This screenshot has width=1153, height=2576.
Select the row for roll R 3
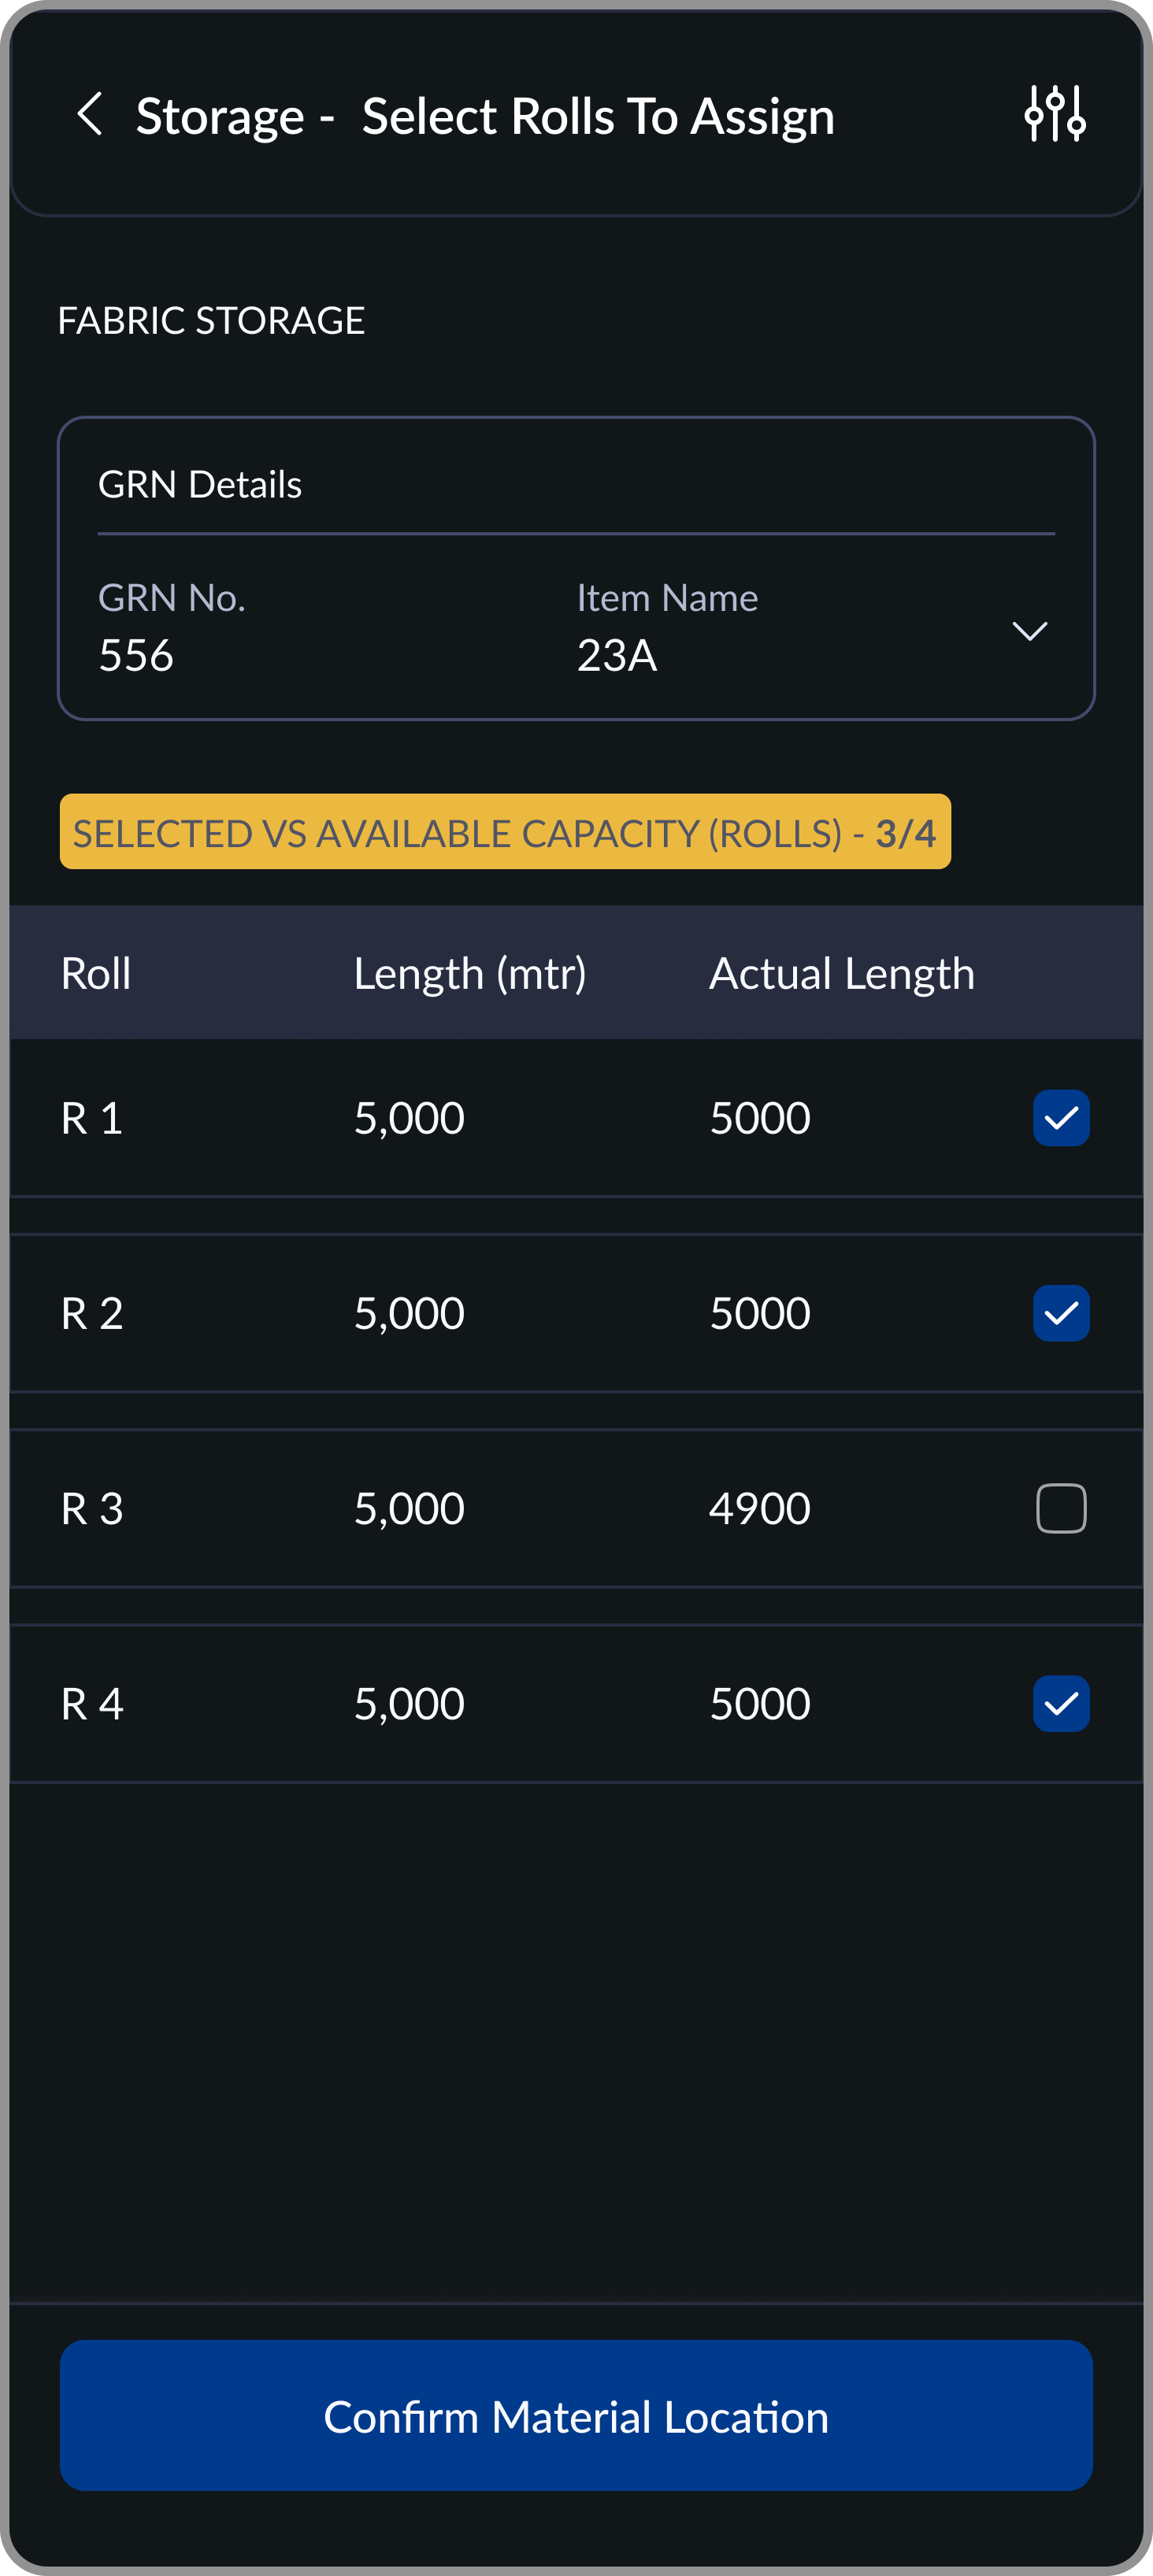(x=400, y=1508)
